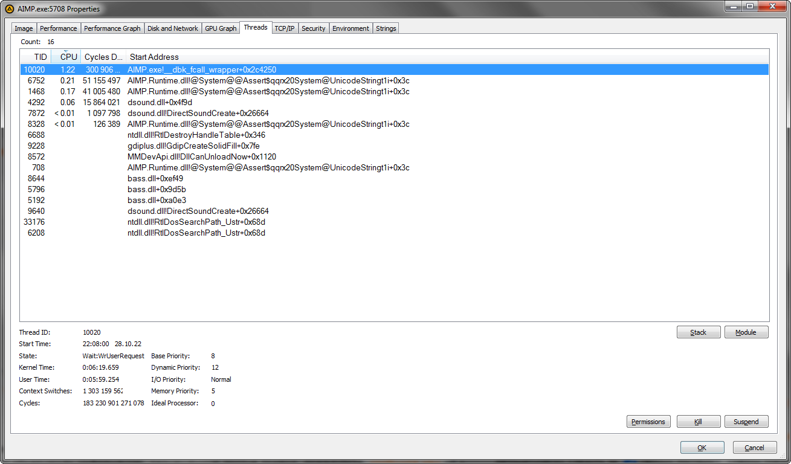Select the bass.dll+0xef49 thread row
The height and width of the screenshot is (464, 791).
click(394, 178)
